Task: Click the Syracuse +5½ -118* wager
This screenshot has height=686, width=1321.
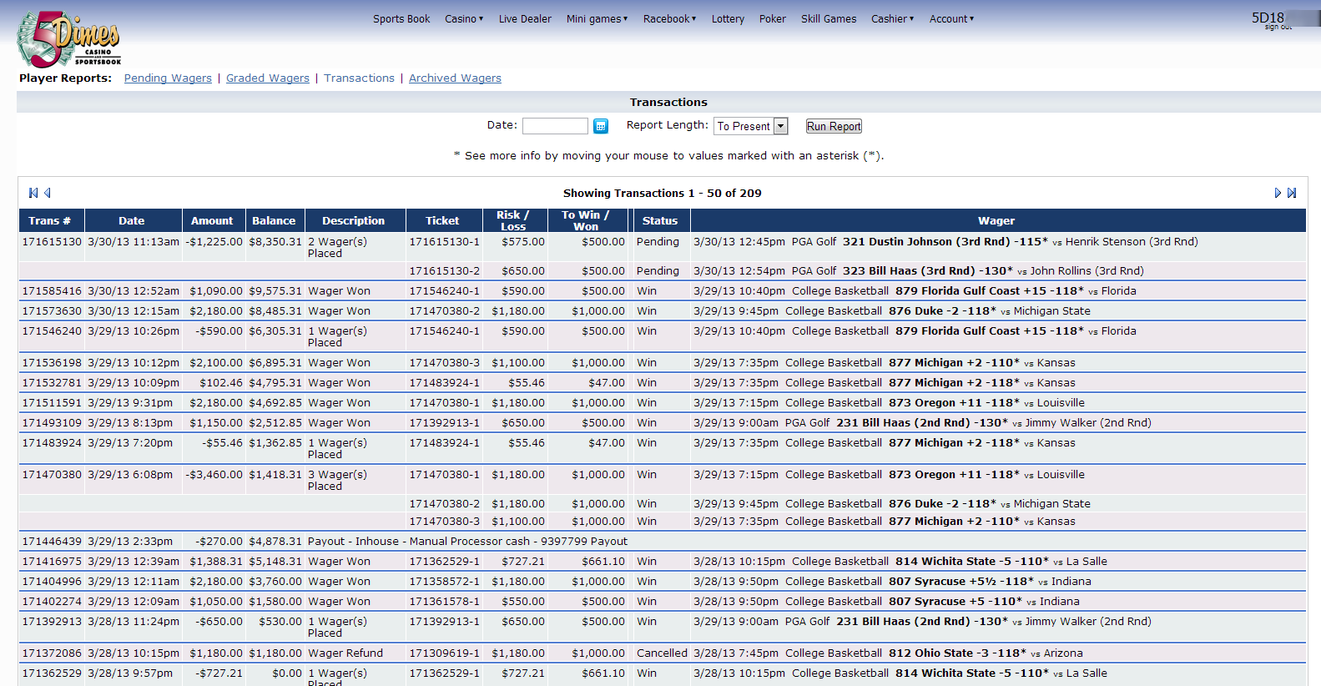Action: [961, 582]
